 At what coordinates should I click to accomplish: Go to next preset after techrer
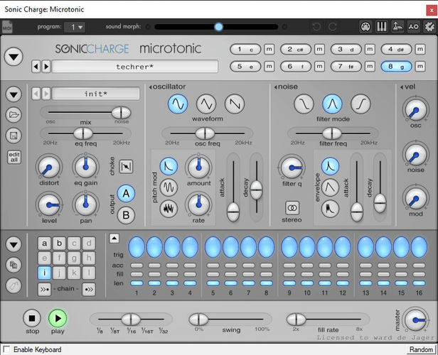[46, 67]
